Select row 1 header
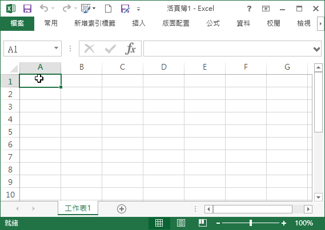The height and width of the screenshot is (230, 325). 10,82
